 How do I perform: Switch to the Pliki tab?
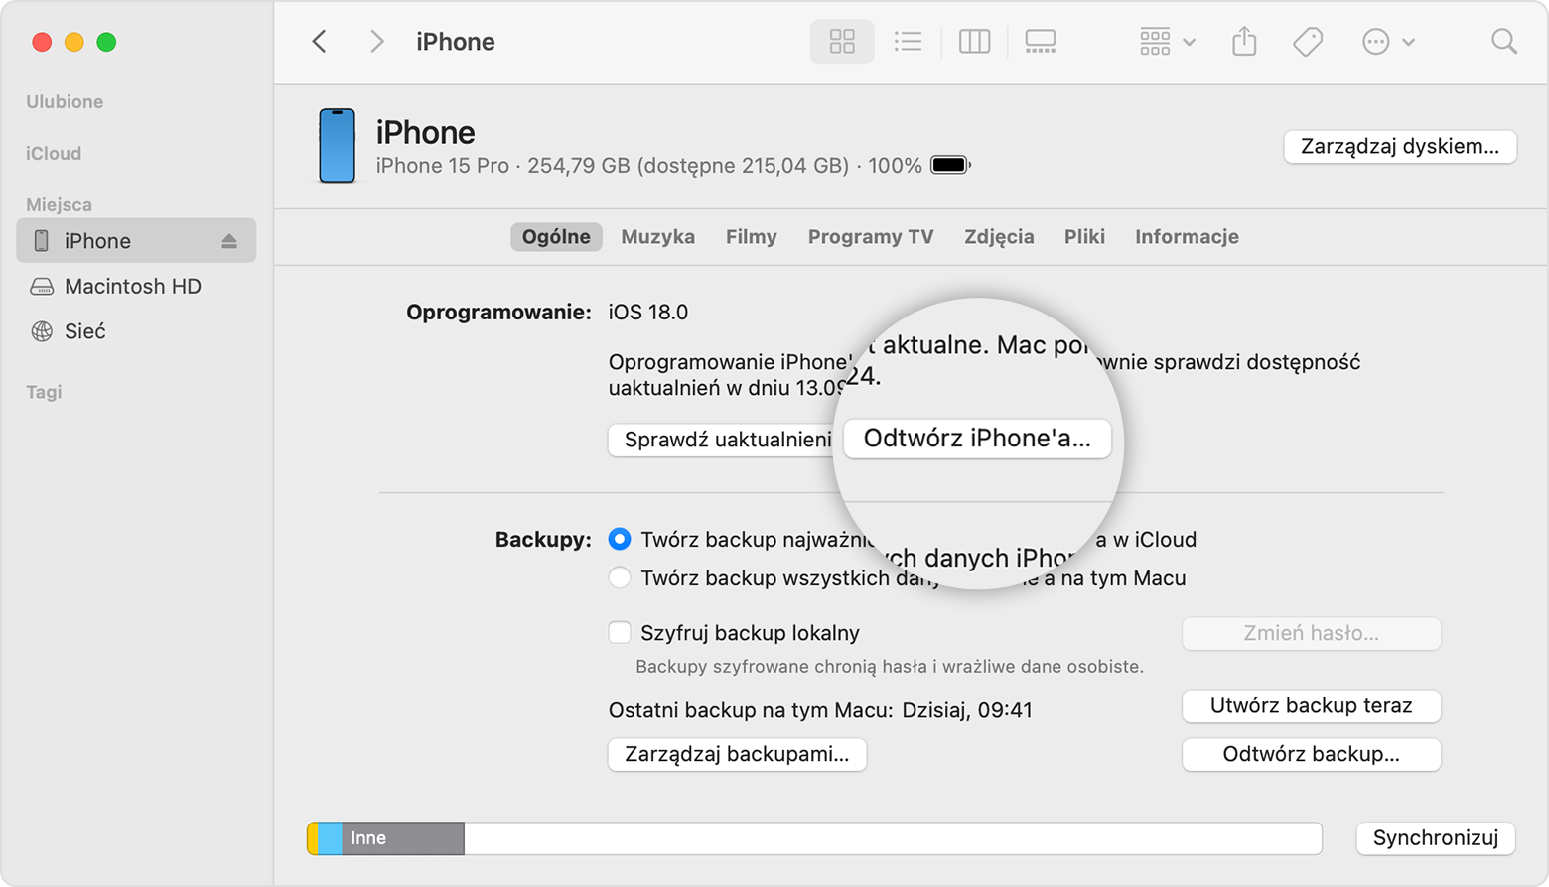click(x=1084, y=237)
